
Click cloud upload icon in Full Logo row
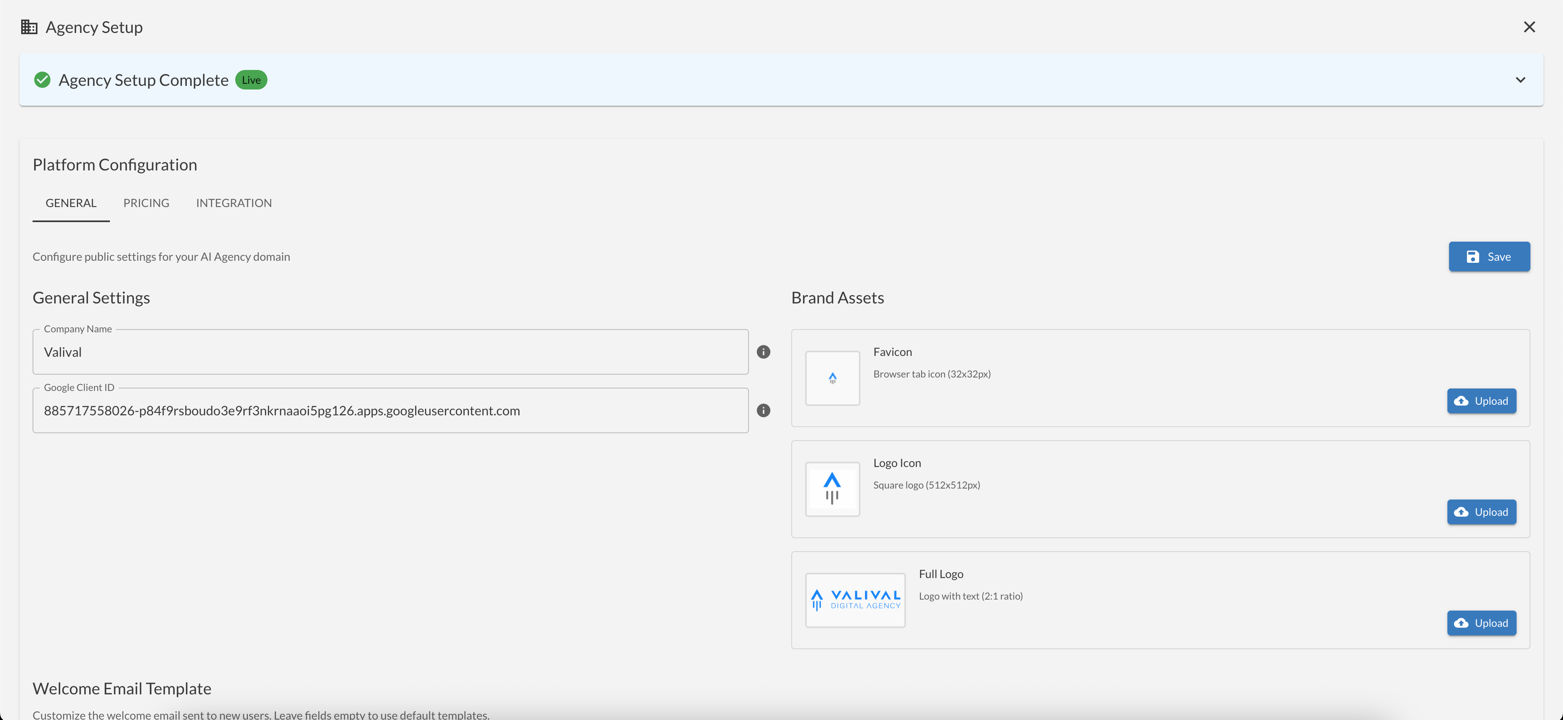tap(1462, 623)
